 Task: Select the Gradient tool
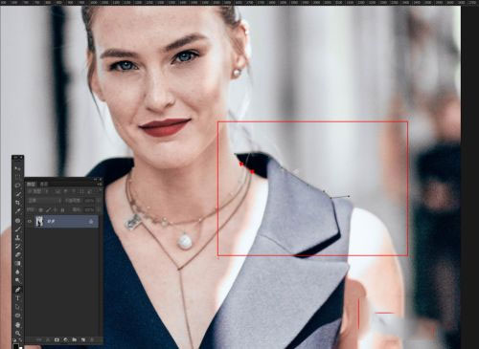click(17, 263)
